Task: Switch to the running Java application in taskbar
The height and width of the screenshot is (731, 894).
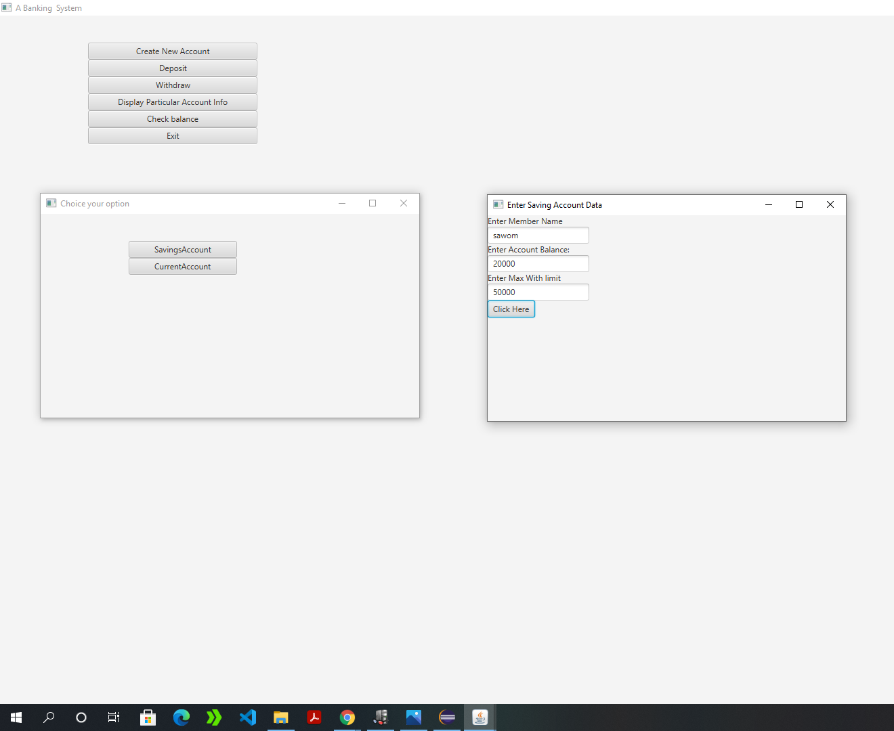Action: point(480,717)
